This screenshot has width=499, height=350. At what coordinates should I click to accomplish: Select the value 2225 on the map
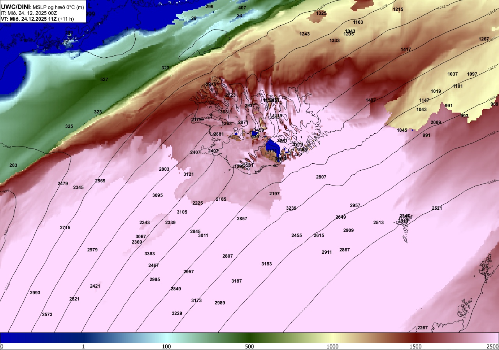tap(198, 203)
